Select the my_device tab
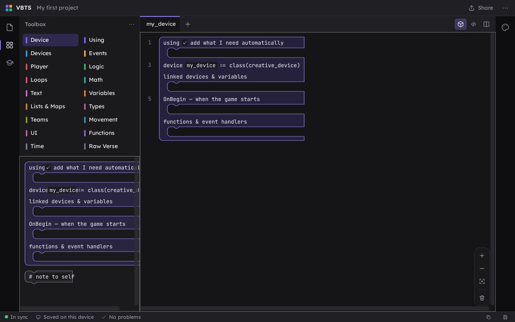Viewport: 515px width, 322px height. coord(161,24)
